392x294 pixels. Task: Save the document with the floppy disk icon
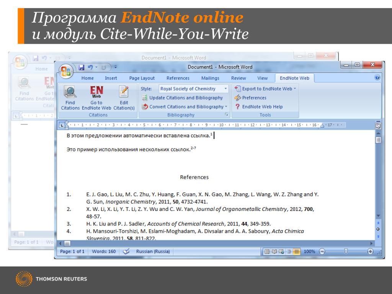(81, 67)
